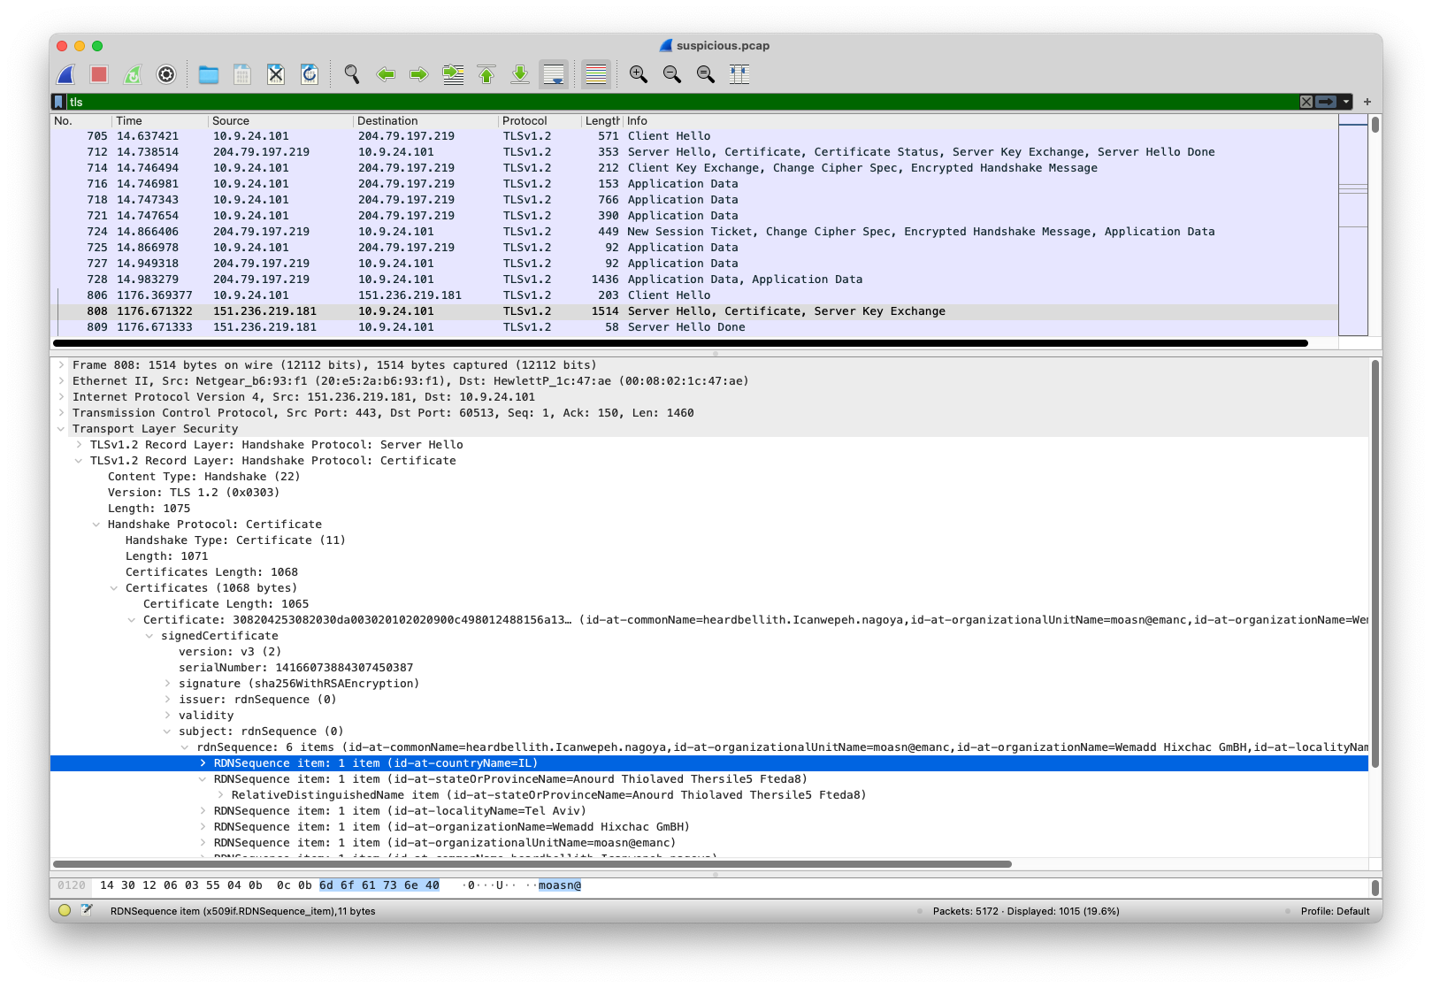Screen dimensions: 1432x988
Task: Sort by Info column header
Action: point(980,121)
